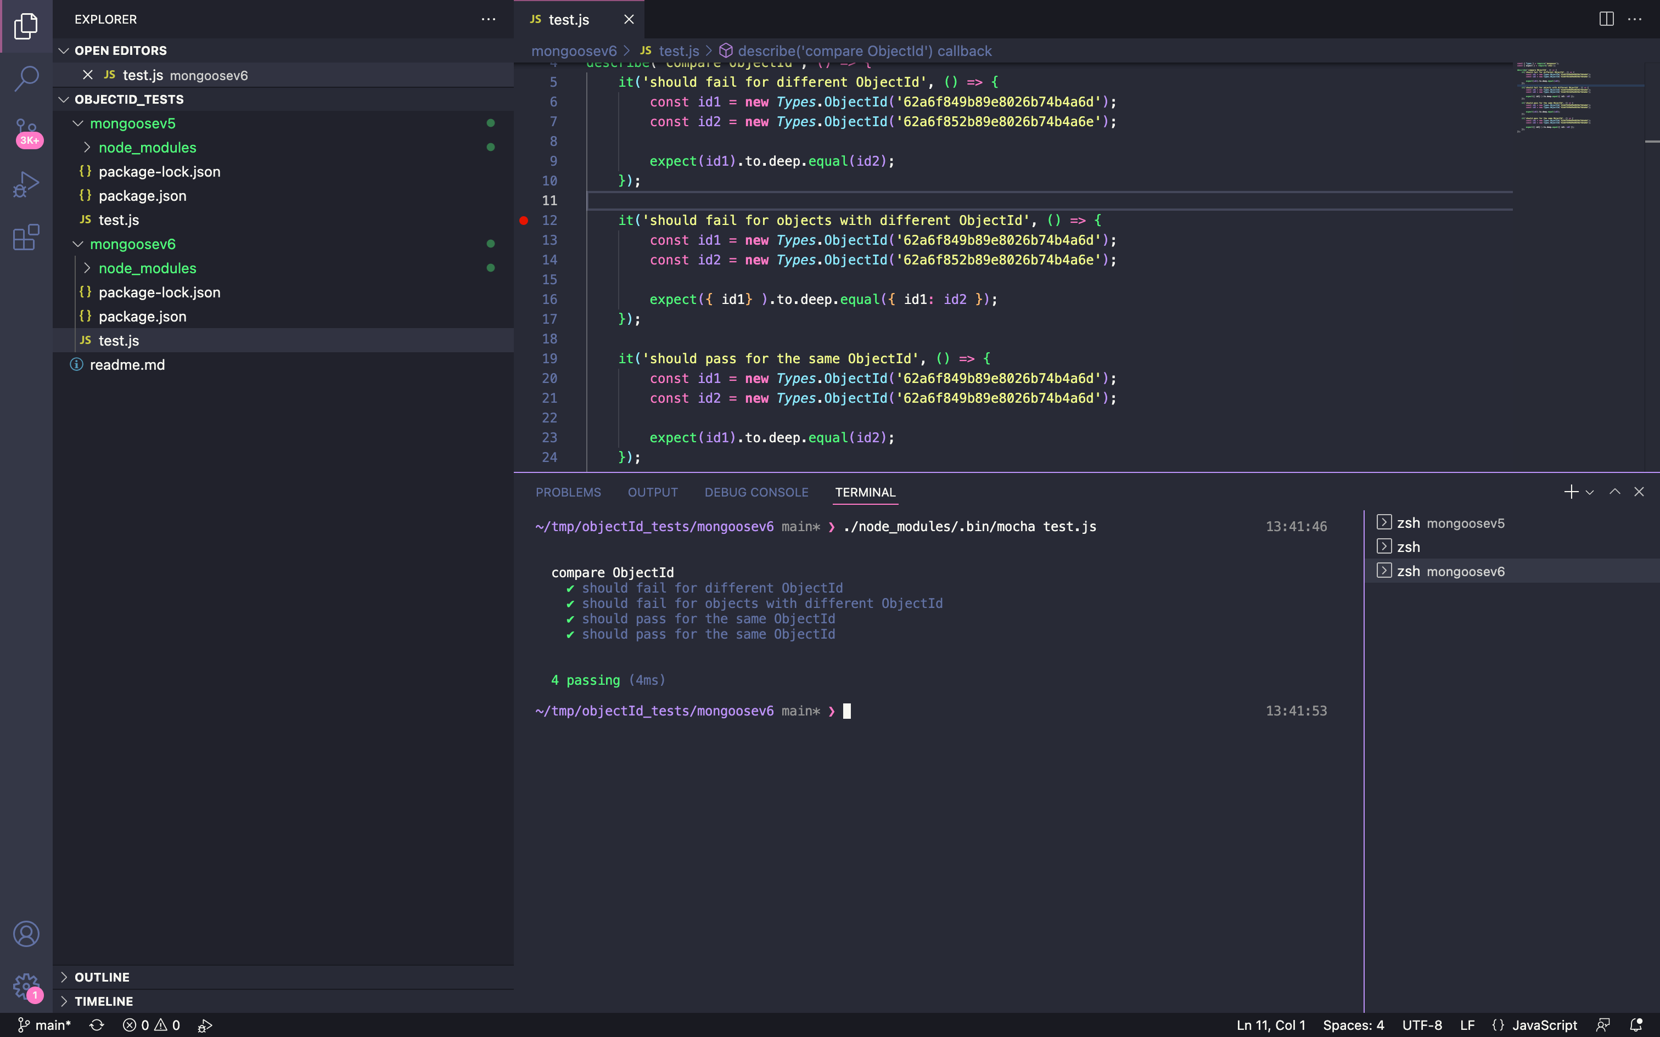Open Explorer views and more actions ellipsis
This screenshot has width=1660, height=1037.
489,19
